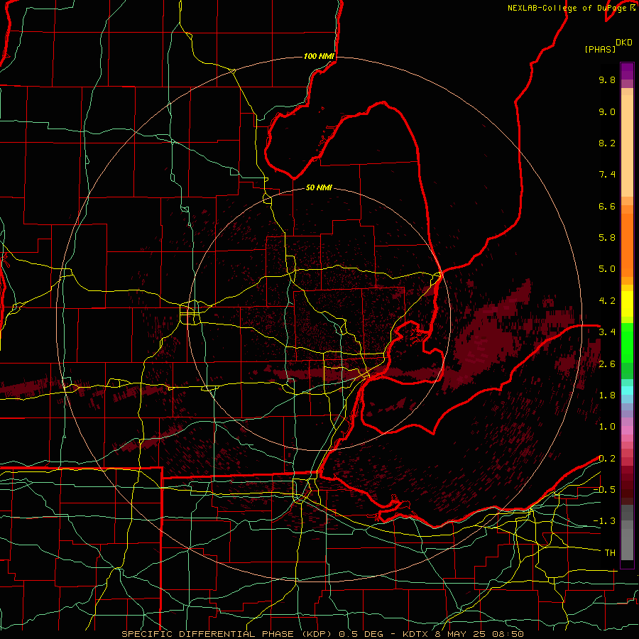Click the [PHAS] label above the color bar
The image size is (639, 639).
[600, 49]
